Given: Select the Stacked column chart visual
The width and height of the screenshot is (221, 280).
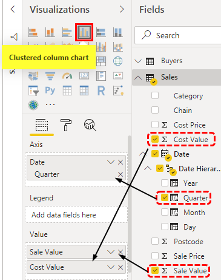Looking at the screenshot, I should click(x=50, y=32).
